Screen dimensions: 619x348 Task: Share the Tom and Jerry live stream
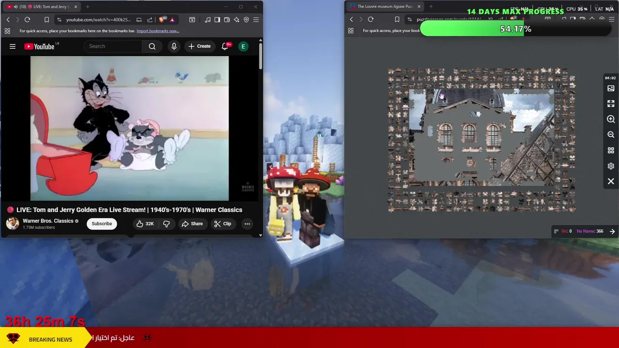tap(192, 224)
